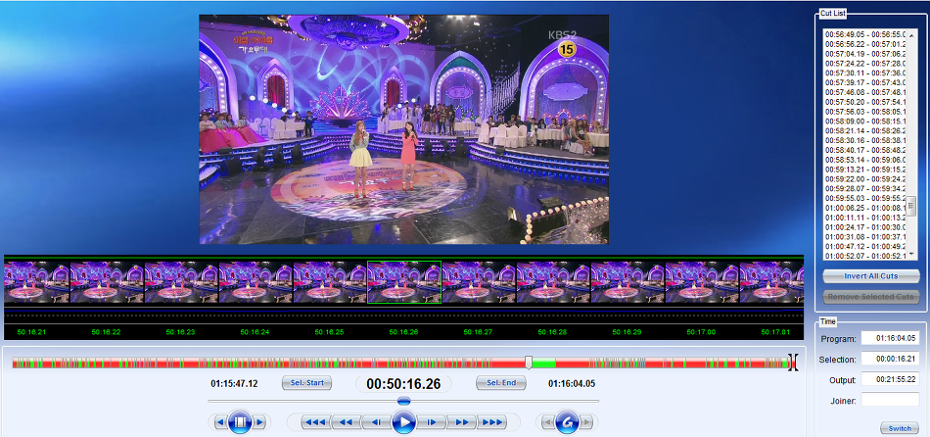Select cut starting 00:58:09.00
This screenshot has height=437, width=930.
(864, 121)
